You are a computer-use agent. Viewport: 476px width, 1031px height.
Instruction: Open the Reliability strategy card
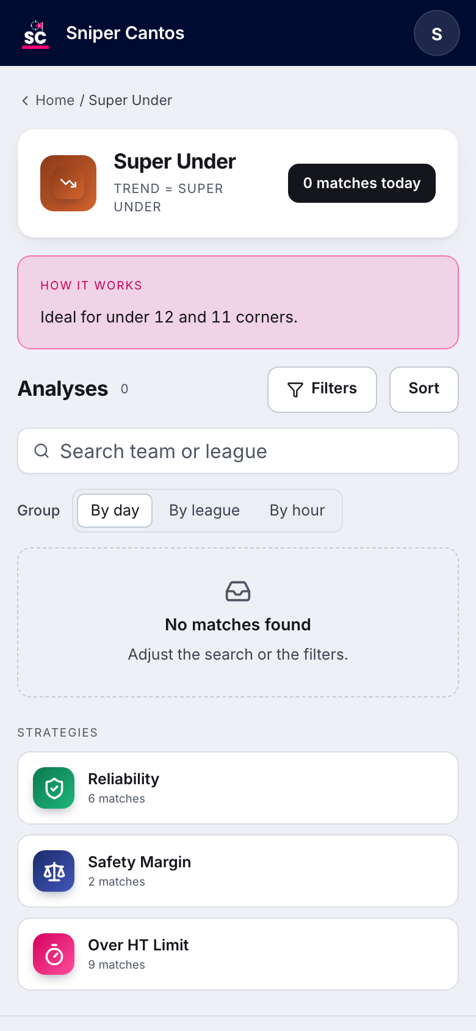[x=238, y=788]
